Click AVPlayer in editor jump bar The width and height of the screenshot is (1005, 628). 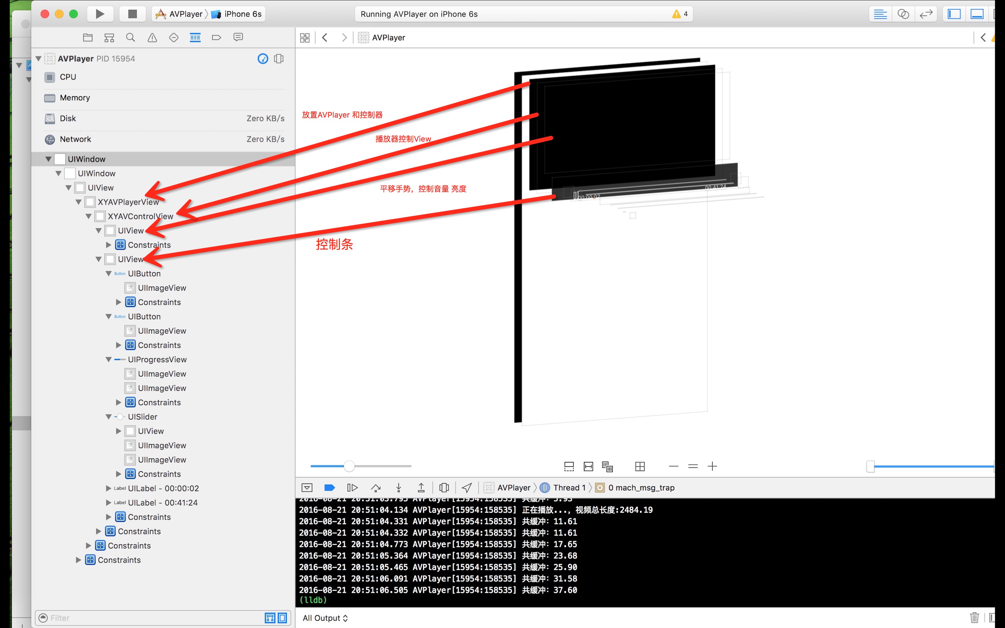coord(382,38)
